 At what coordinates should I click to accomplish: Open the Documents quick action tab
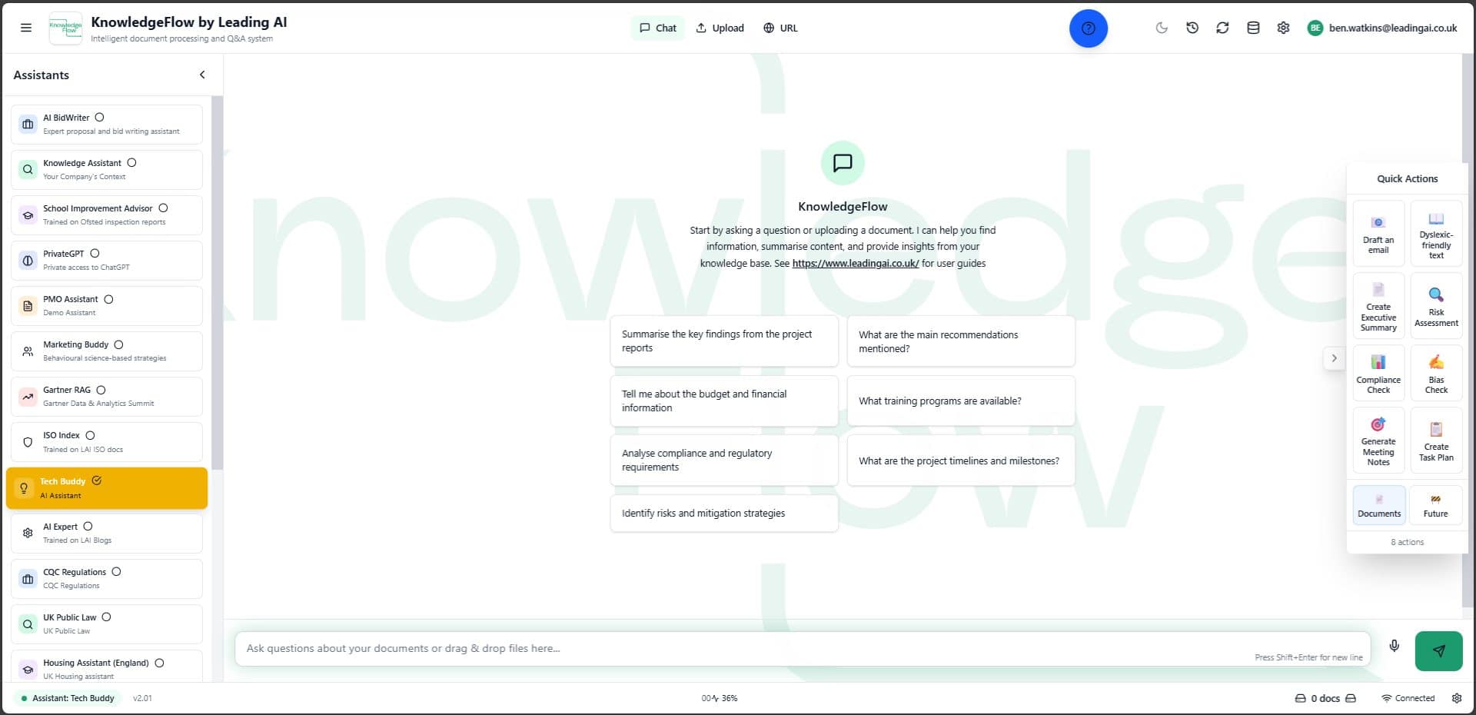[x=1378, y=505]
